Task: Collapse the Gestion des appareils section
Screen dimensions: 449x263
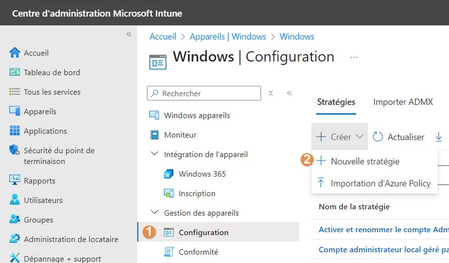Action: tap(154, 213)
